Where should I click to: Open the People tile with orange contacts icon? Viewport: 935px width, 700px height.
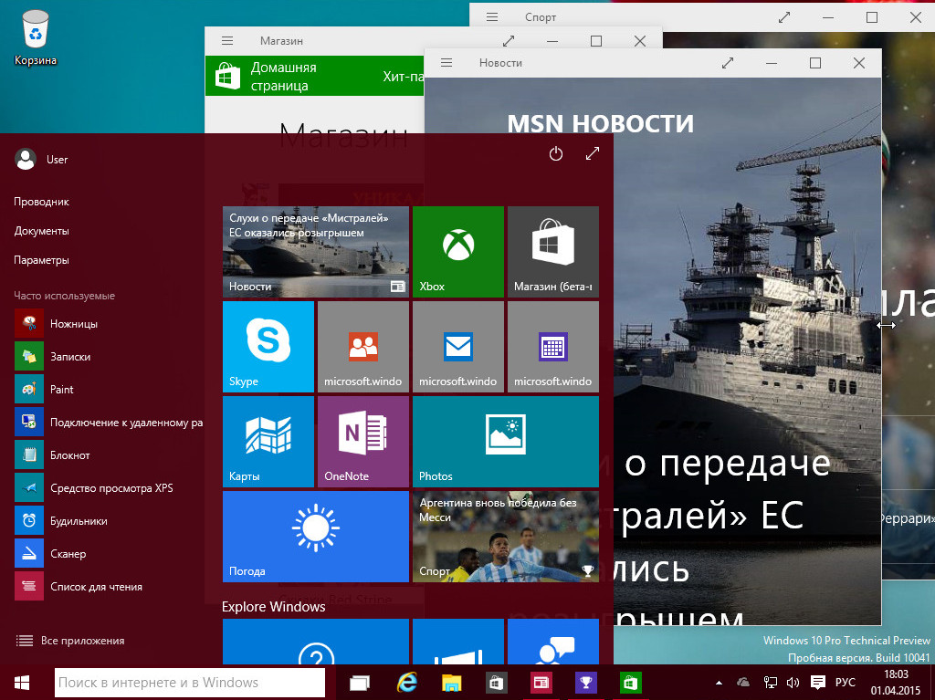point(363,347)
